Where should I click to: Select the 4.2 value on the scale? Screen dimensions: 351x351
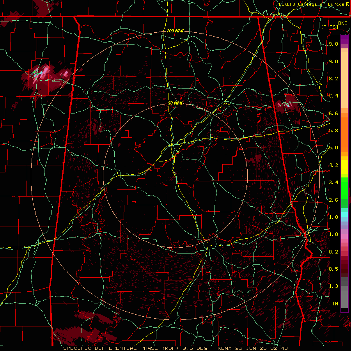coord(333,165)
